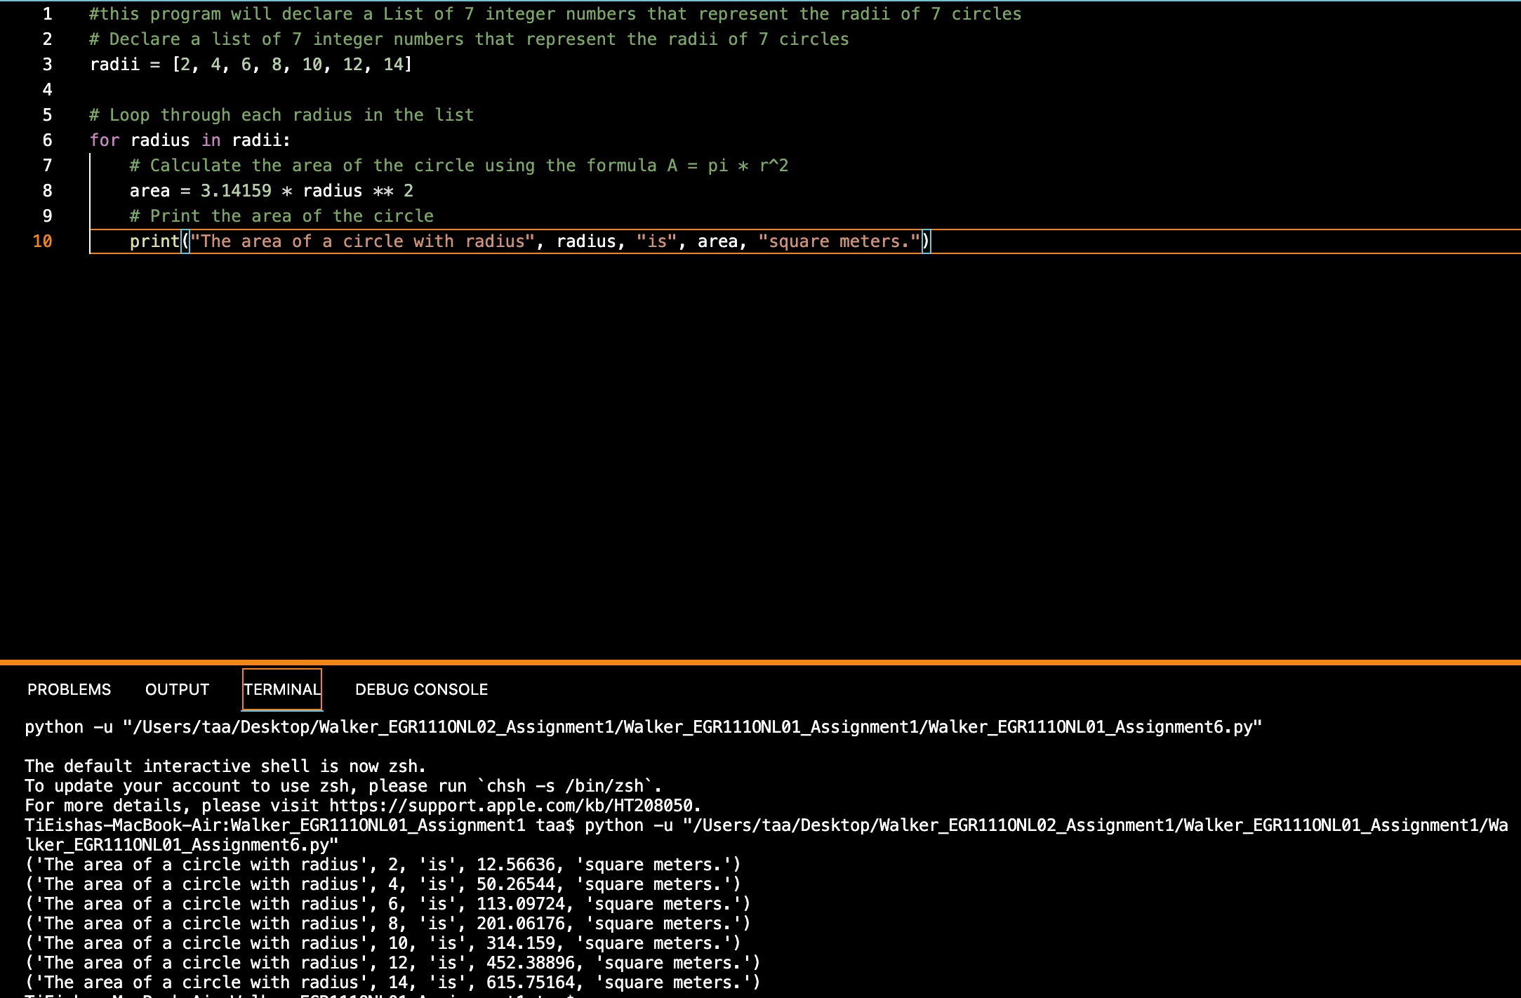Select line number 6 in the gutter
This screenshot has width=1521, height=998.
click(47, 140)
